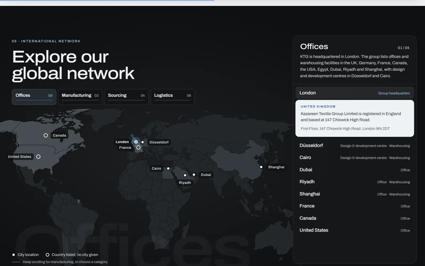The height and width of the screenshot is (266, 425).
Task: Click the Offices panel heading
Action: 314,47
